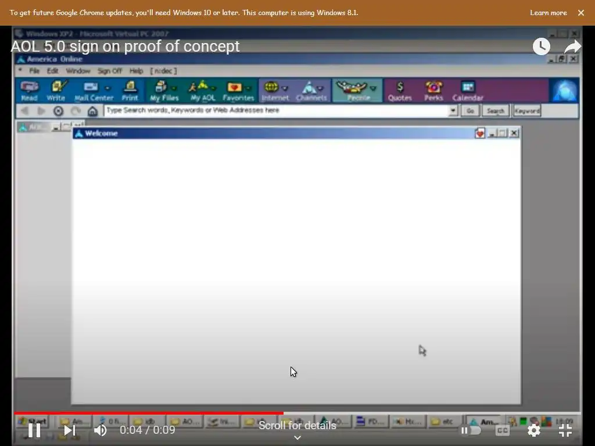This screenshot has height=446, width=595.
Task: Expand Mail Center dropdown arrow
Action: (x=107, y=88)
